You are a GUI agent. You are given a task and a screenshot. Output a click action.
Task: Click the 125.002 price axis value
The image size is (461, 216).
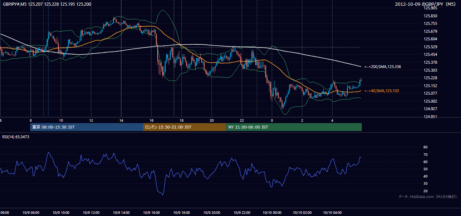pos(430,101)
